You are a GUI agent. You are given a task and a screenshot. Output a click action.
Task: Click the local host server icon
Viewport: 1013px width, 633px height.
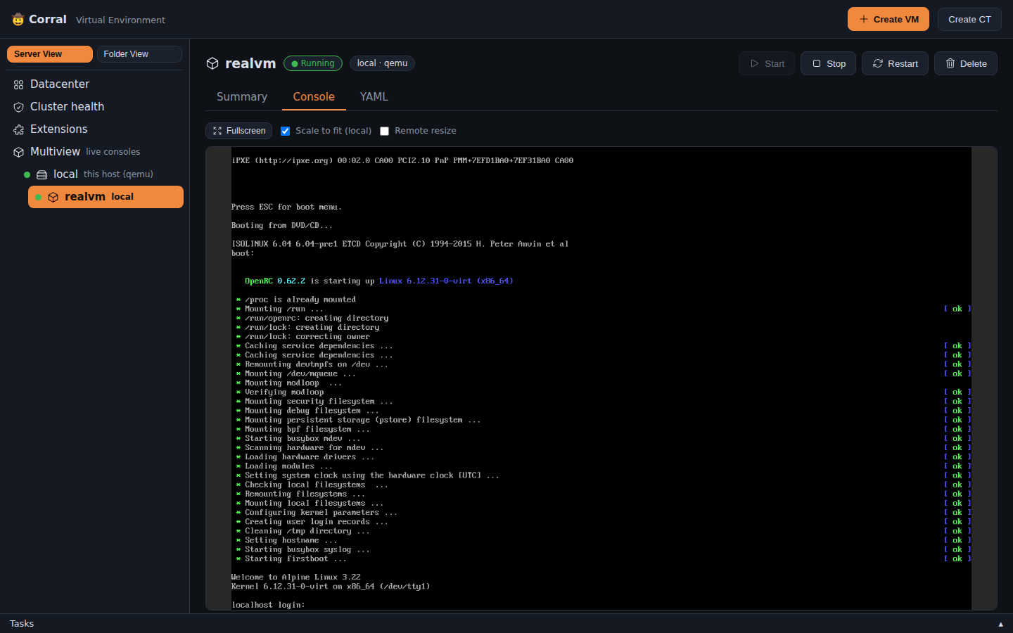click(42, 174)
